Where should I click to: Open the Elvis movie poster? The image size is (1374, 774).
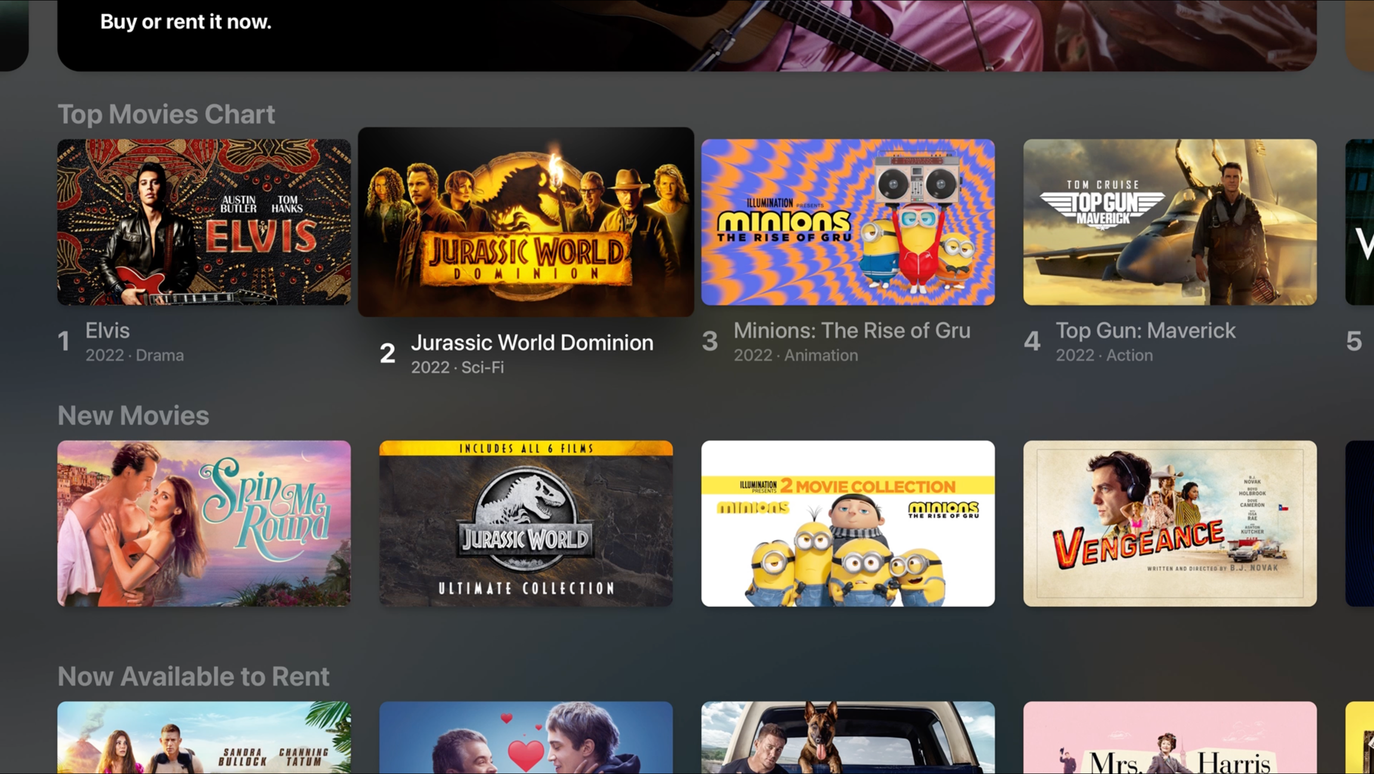(x=204, y=222)
